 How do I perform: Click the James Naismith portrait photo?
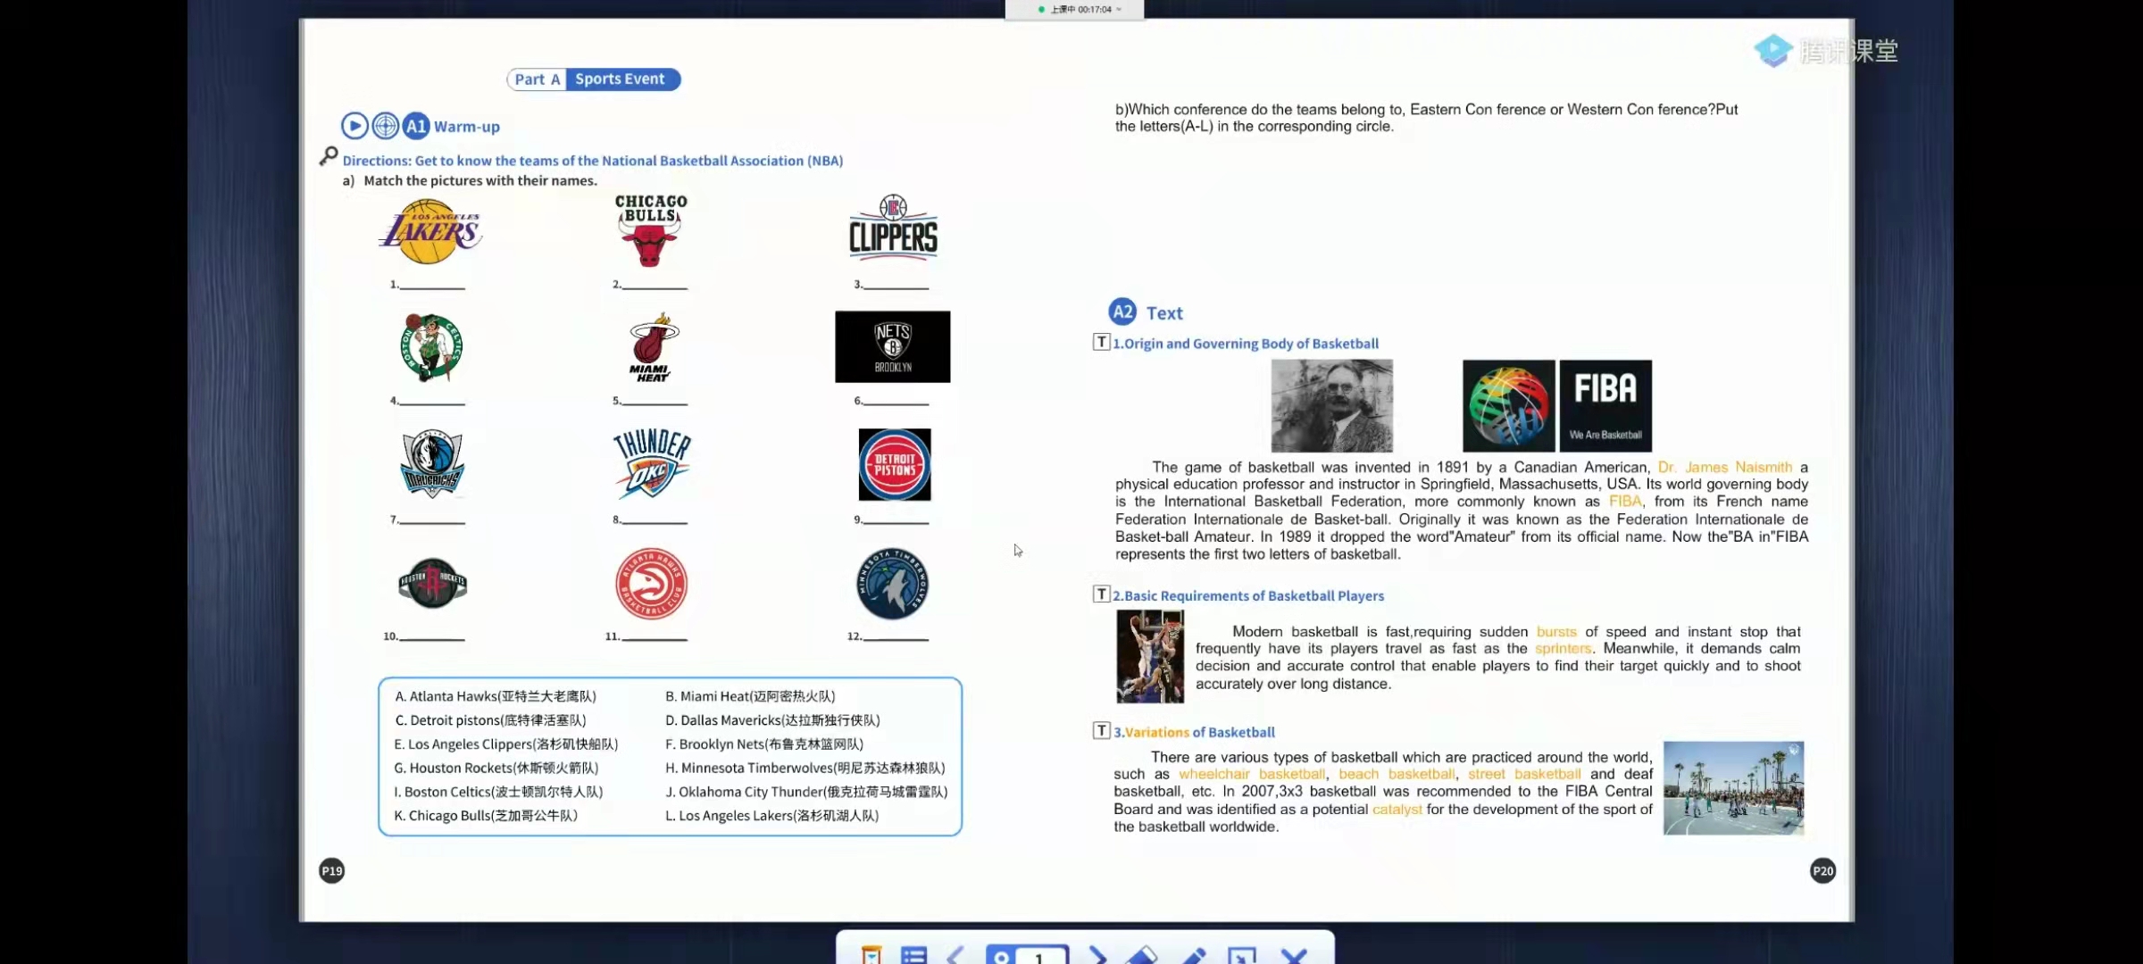pyautogui.click(x=1332, y=406)
